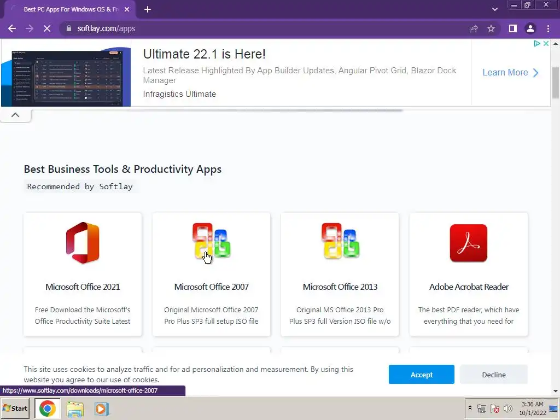Image resolution: width=560 pixels, height=420 pixels.
Task: Open a new tab with plus button
Action: click(148, 10)
